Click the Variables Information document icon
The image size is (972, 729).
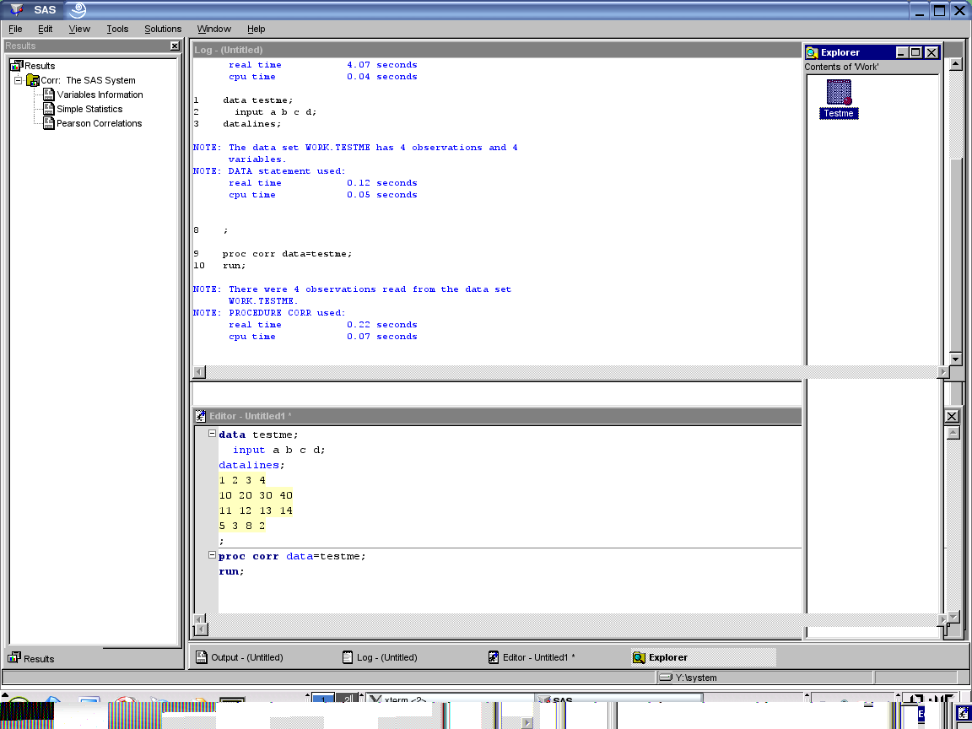[x=48, y=94]
